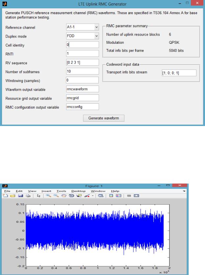Activate the Zoom Out magnifier tool
This screenshot has width=205, height=275.
[x=56, y=195]
